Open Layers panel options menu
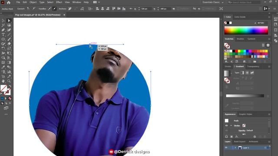The width and height of the screenshot is (278, 156). [x=269, y=142]
